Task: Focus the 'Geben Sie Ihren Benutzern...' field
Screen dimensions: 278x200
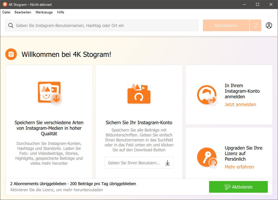Action: (139, 163)
